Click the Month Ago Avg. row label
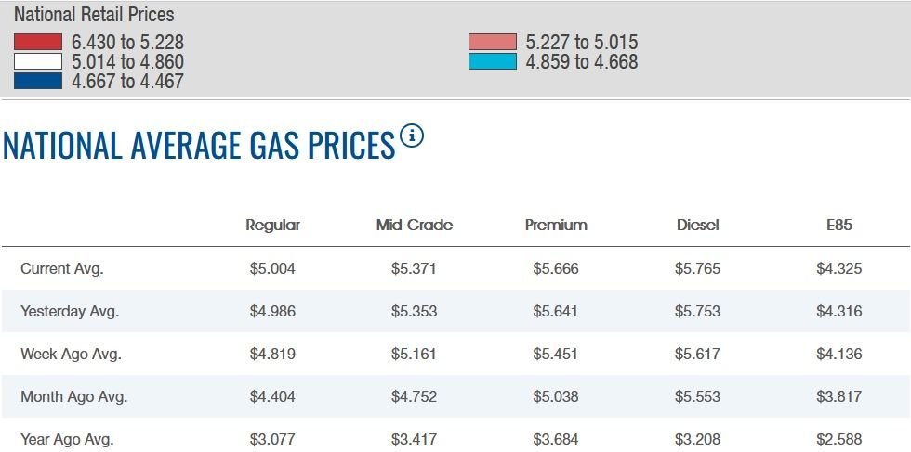Screen dimensions: 911x452 click(73, 396)
